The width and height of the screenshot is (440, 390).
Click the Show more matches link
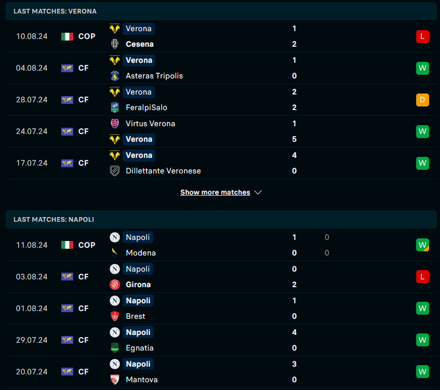click(x=215, y=193)
